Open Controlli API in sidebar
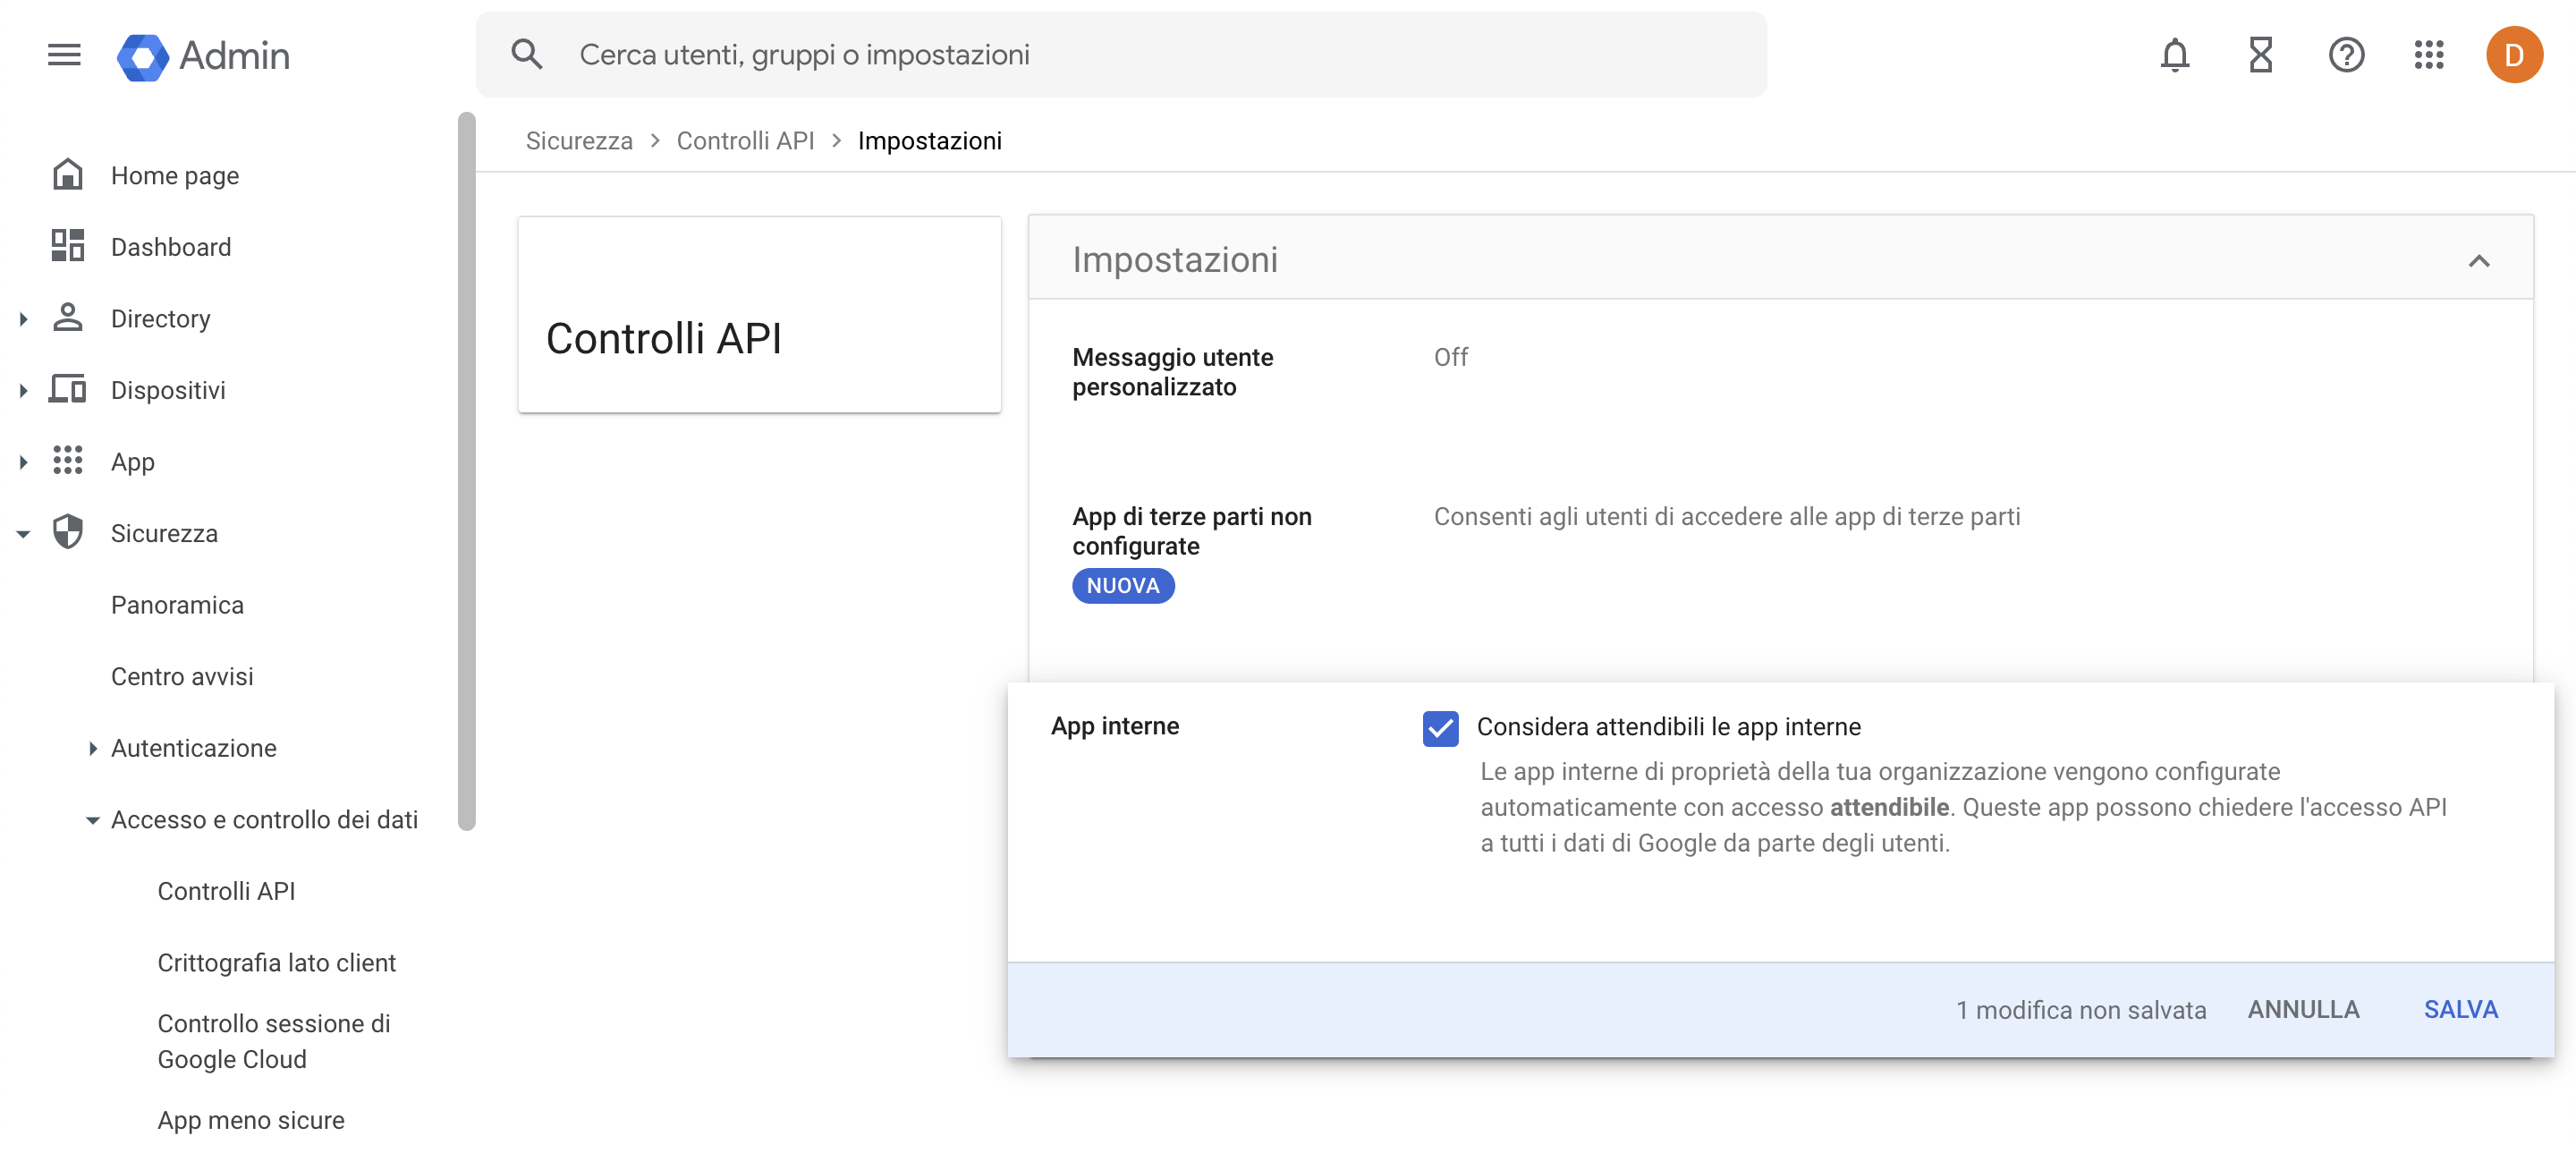The height and width of the screenshot is (1153, 2576). [226, 891]
